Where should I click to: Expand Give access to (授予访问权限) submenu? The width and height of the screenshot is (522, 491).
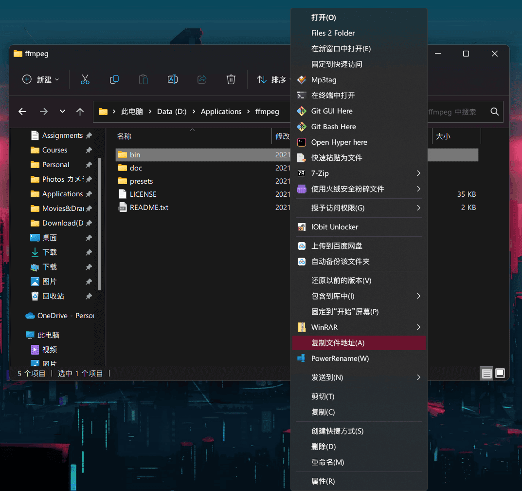(359, 208)
